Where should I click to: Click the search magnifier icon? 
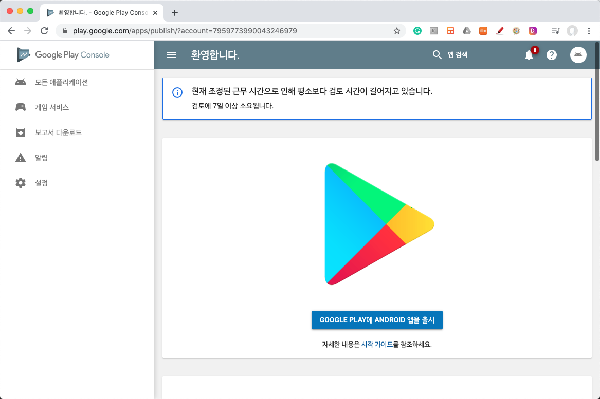pos(437,54)
